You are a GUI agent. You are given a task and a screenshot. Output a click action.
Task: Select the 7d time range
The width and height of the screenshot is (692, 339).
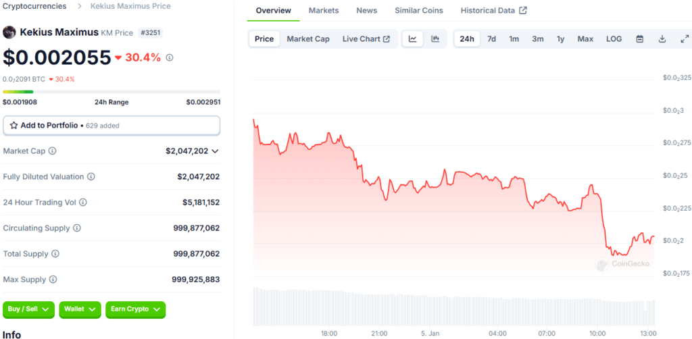(x=491, y=38)
